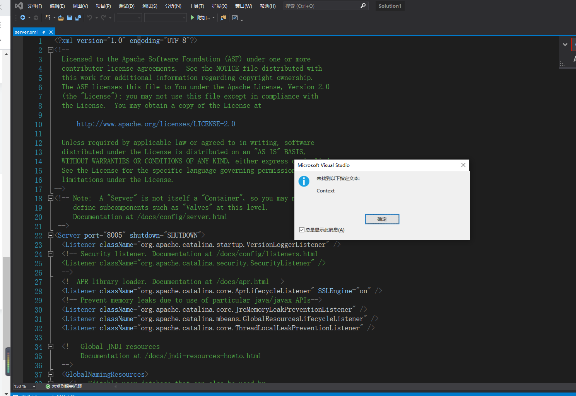Collapse the comment block at line 24
Image resolution: width=576 pixels, height=396 pixels.
coord(50,254)
